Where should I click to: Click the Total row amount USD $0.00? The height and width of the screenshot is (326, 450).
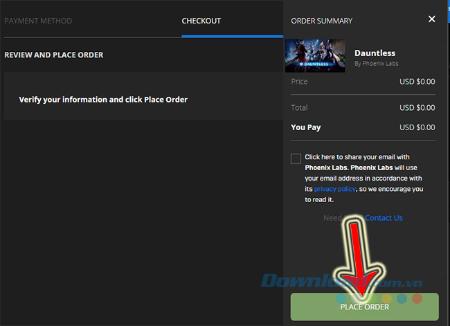[x=417, y=107]
